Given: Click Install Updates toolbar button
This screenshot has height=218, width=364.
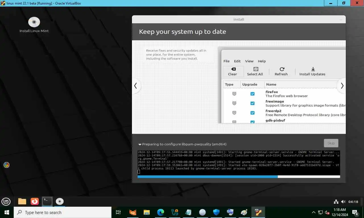Looking at the screenshot, I should pyautogui.click(x=312, y=72).
